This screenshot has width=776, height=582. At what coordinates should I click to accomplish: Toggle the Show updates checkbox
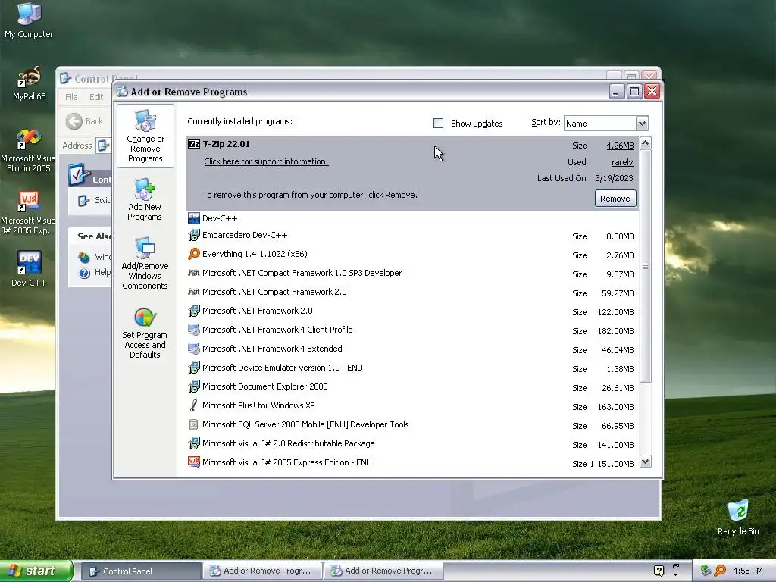[438, 124]
